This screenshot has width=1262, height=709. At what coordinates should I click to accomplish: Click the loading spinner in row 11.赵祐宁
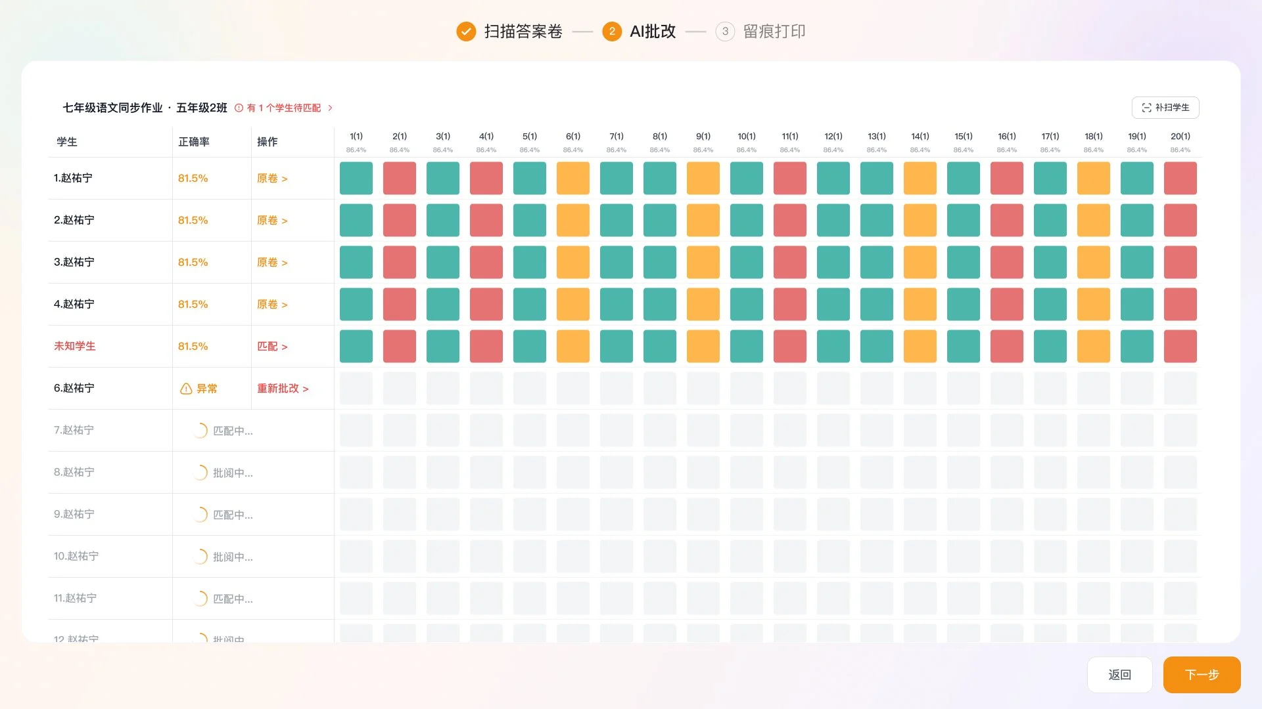pos(199,599)
